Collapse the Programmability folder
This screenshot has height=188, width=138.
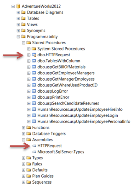[18, 37]
